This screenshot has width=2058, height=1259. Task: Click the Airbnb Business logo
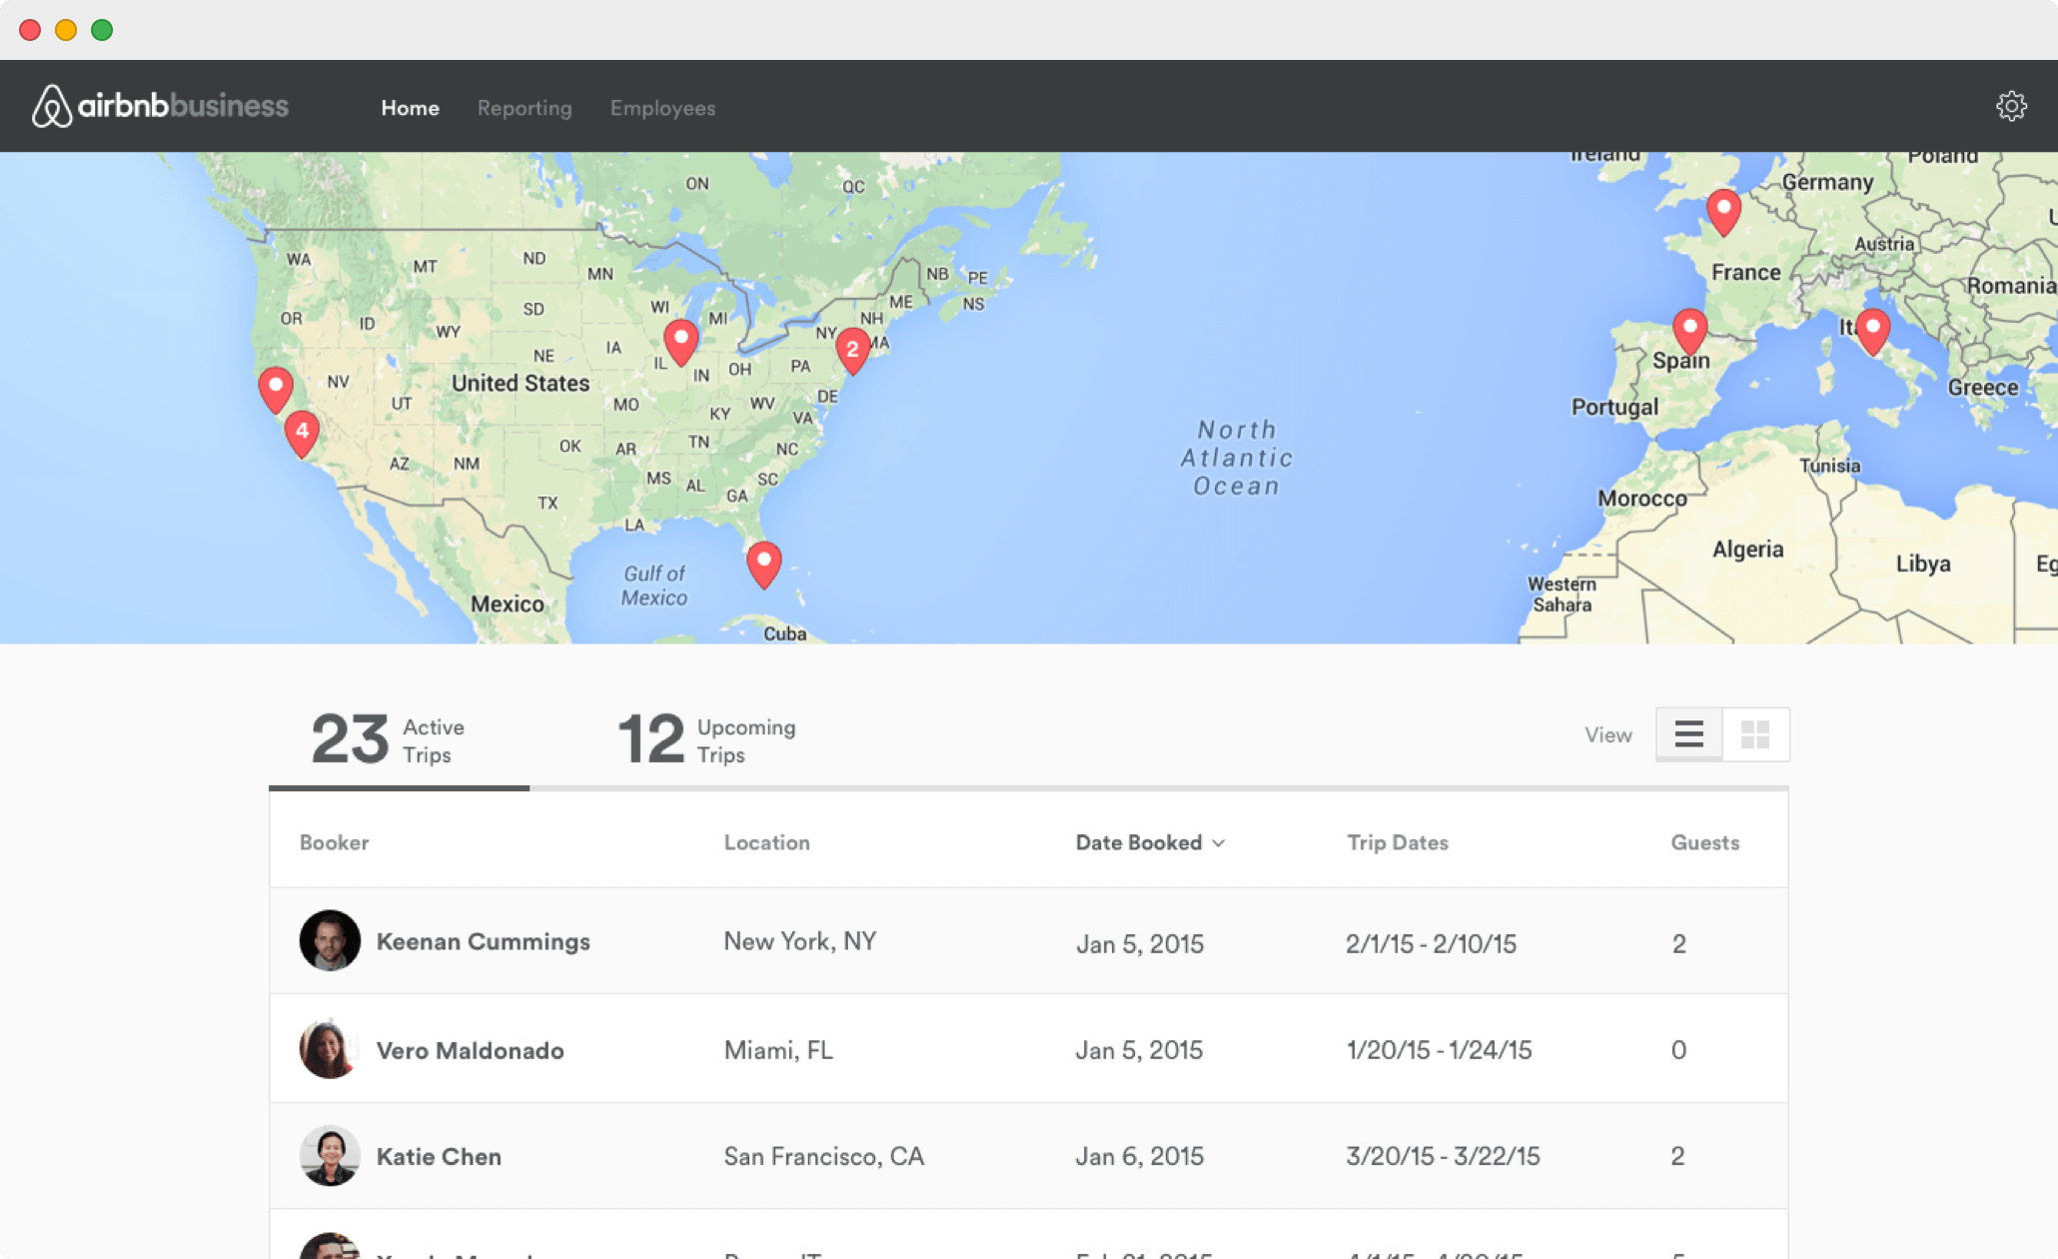click(x=160, y=106)
